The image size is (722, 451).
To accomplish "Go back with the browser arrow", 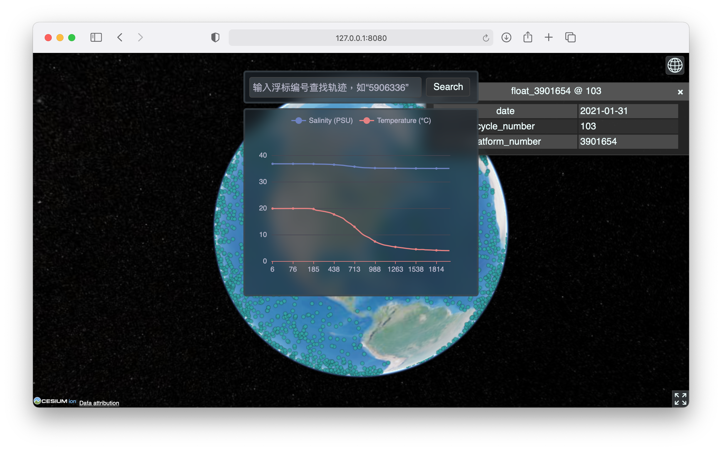I will 120,38.
